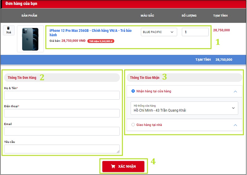Click the Tiết kiệm 9,240,000 đ savings badge
This screenshot has height=175, width=247.
(101, 41)
